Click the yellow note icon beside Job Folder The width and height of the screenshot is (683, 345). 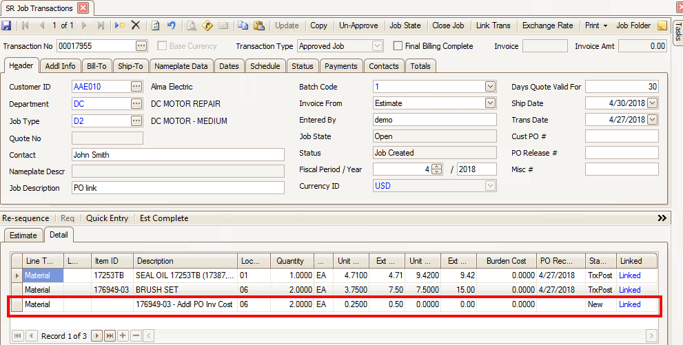point(662,25)
